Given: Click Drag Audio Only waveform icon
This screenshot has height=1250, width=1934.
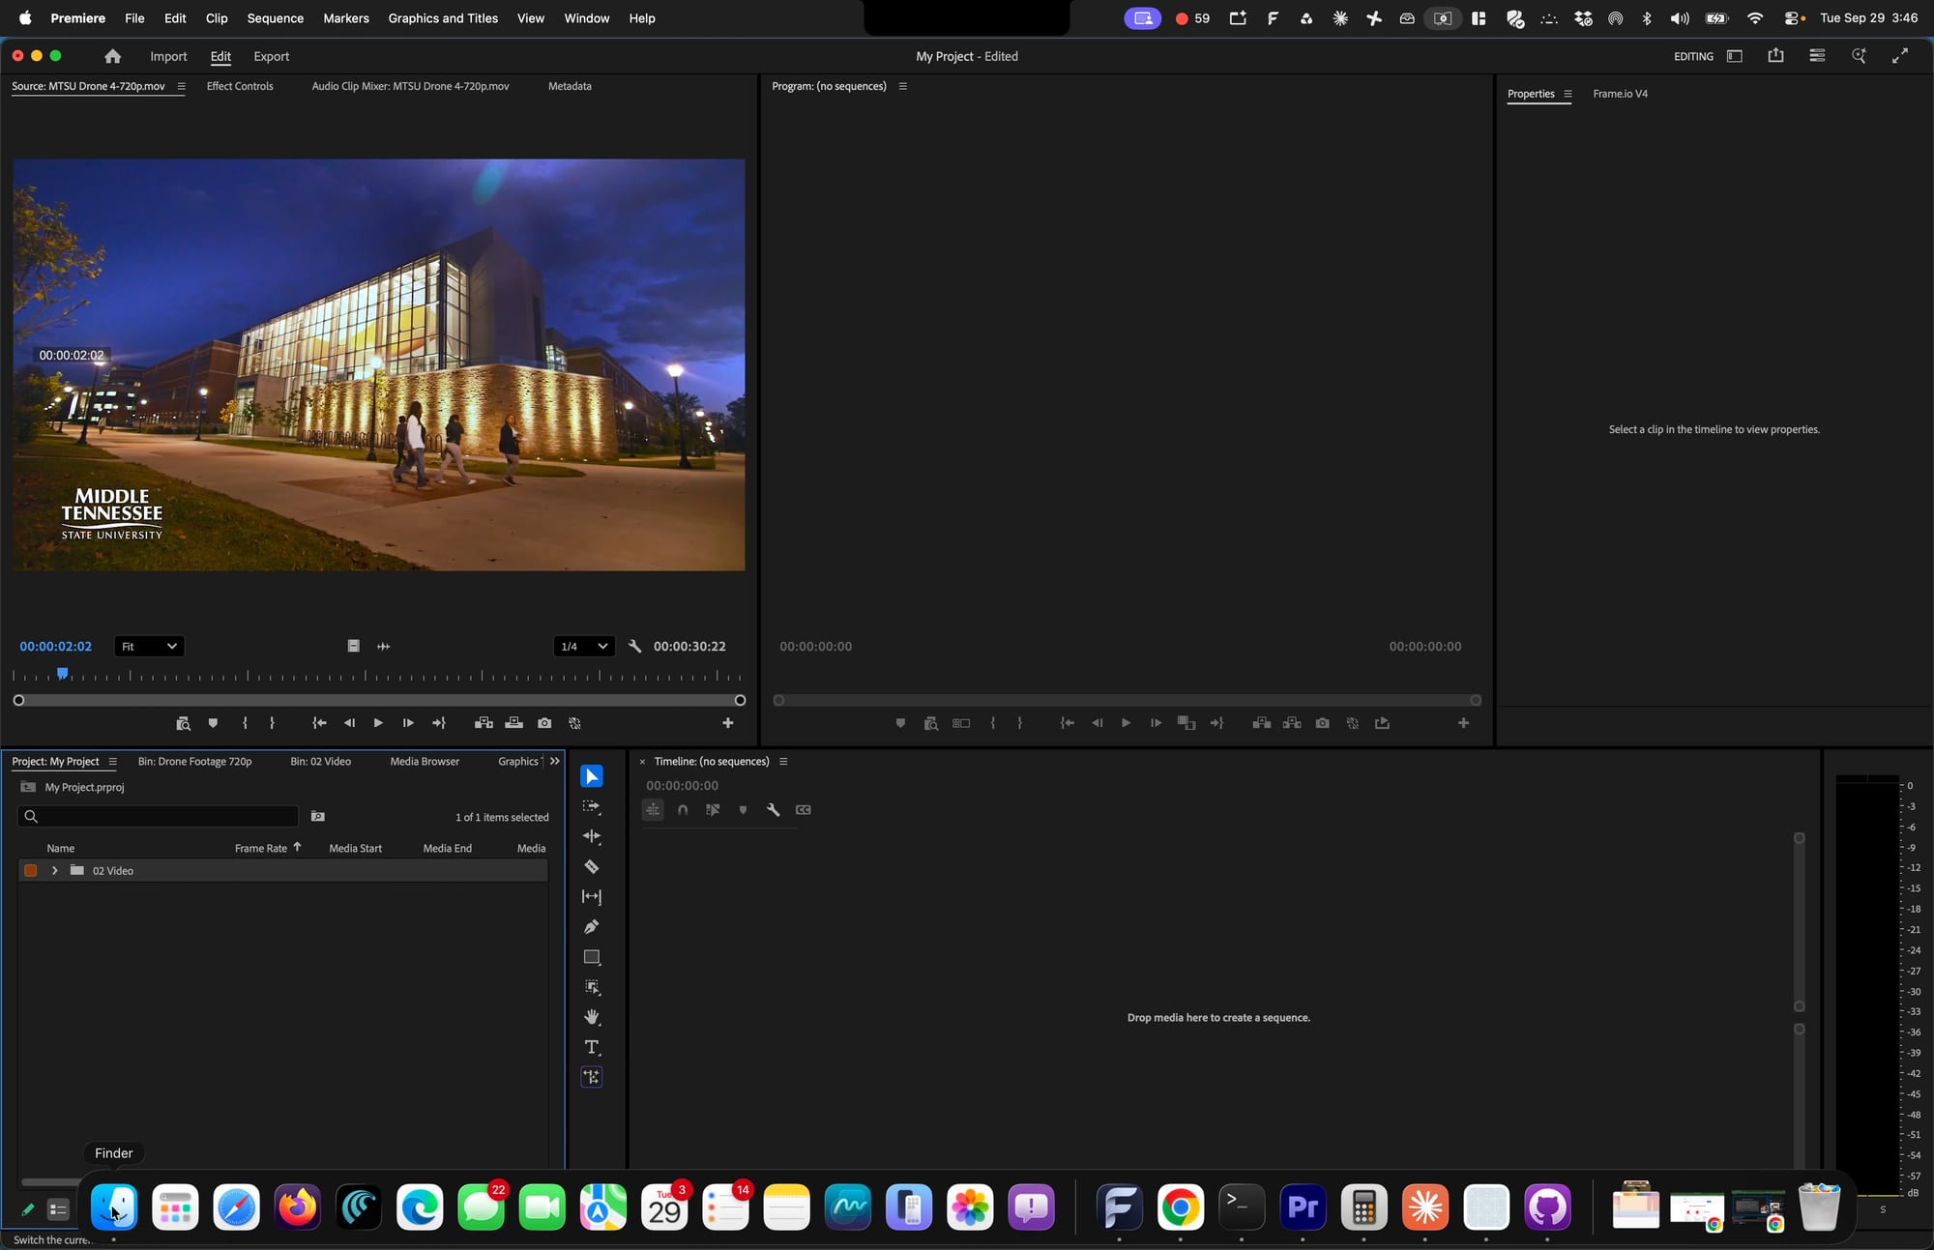Looking at the screenshot, I should point(384,646).
